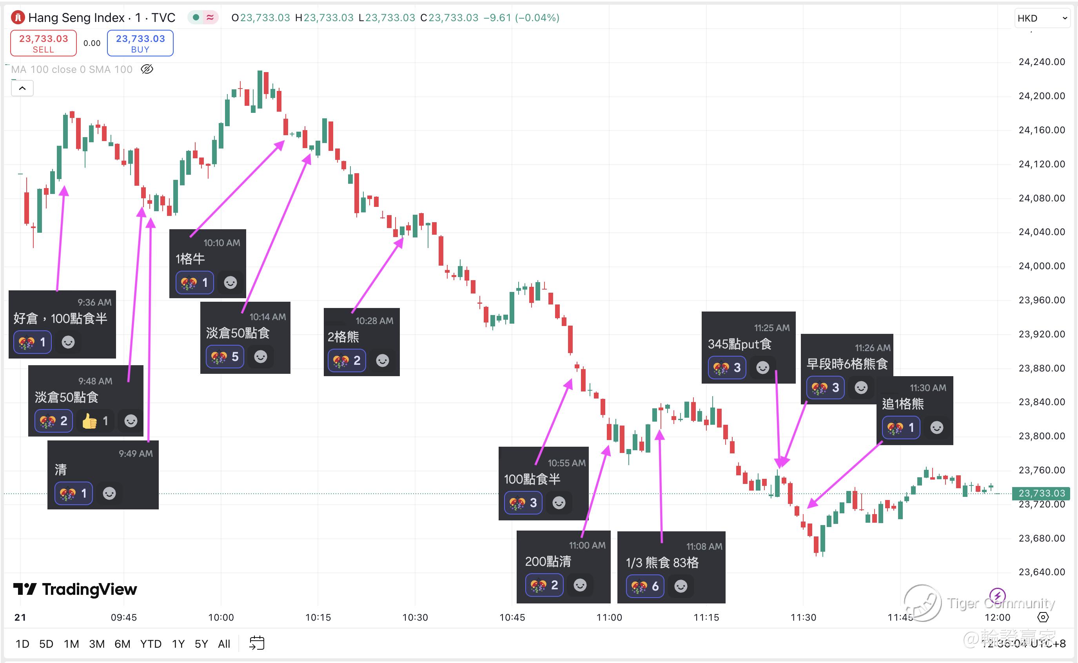
Task: Click thumbs-up reaction on 9:48 AM message
Action: coord(95,421)
